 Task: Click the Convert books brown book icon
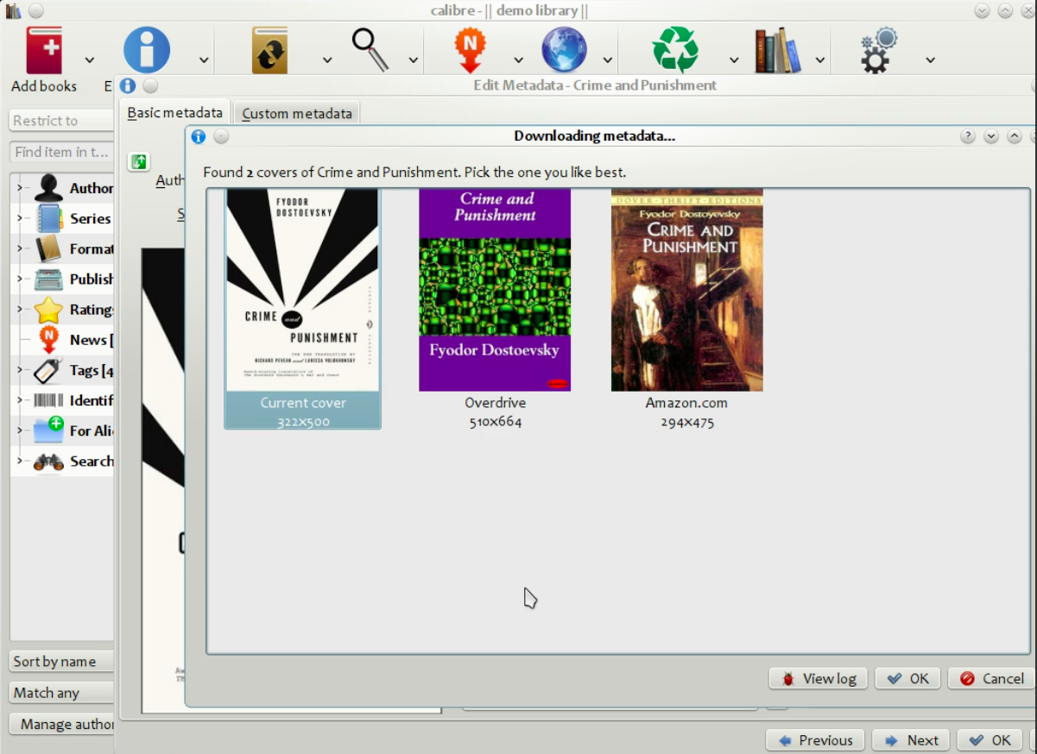[x=269, y=50]
